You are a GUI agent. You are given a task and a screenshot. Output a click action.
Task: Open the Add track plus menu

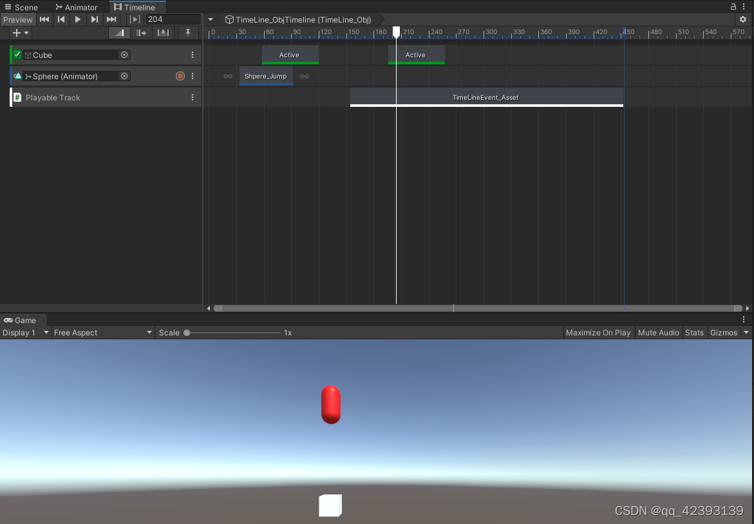click(x=20, y=33)
